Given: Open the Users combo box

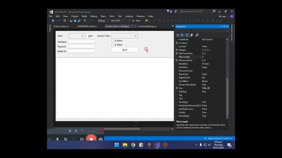Looking at the screenshot, I should point(77,36).
